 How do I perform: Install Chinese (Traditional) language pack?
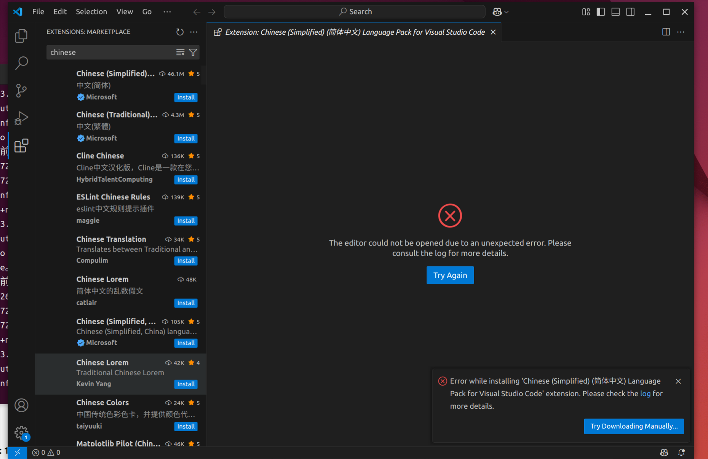(x=186, y=139)
